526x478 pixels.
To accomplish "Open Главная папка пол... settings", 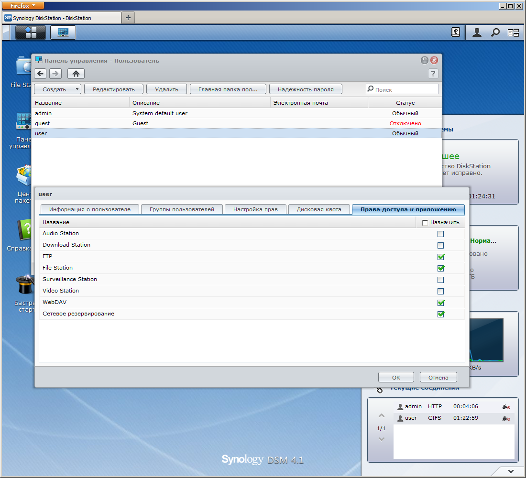I will 228,89.
